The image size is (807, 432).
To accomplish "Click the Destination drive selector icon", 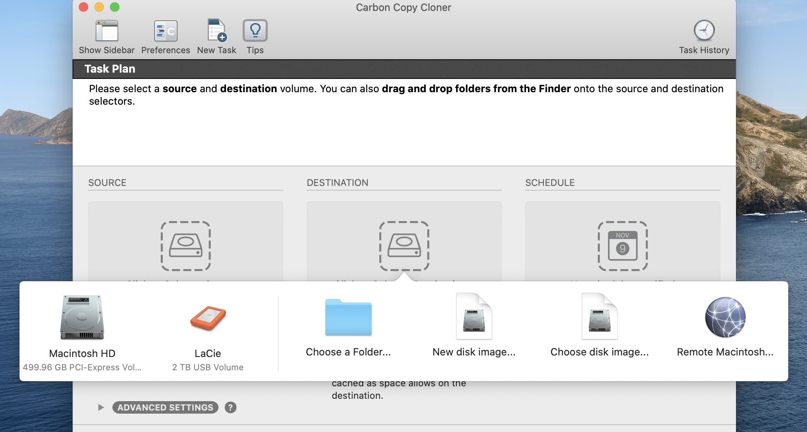I will point(404,246).
